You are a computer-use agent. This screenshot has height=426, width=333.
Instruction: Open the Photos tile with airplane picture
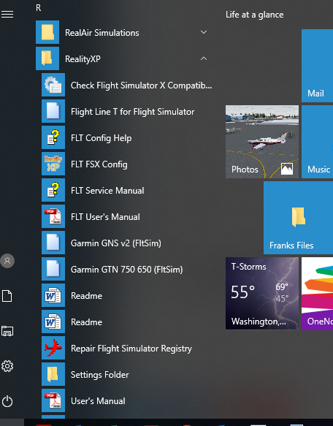pos(262,142)
